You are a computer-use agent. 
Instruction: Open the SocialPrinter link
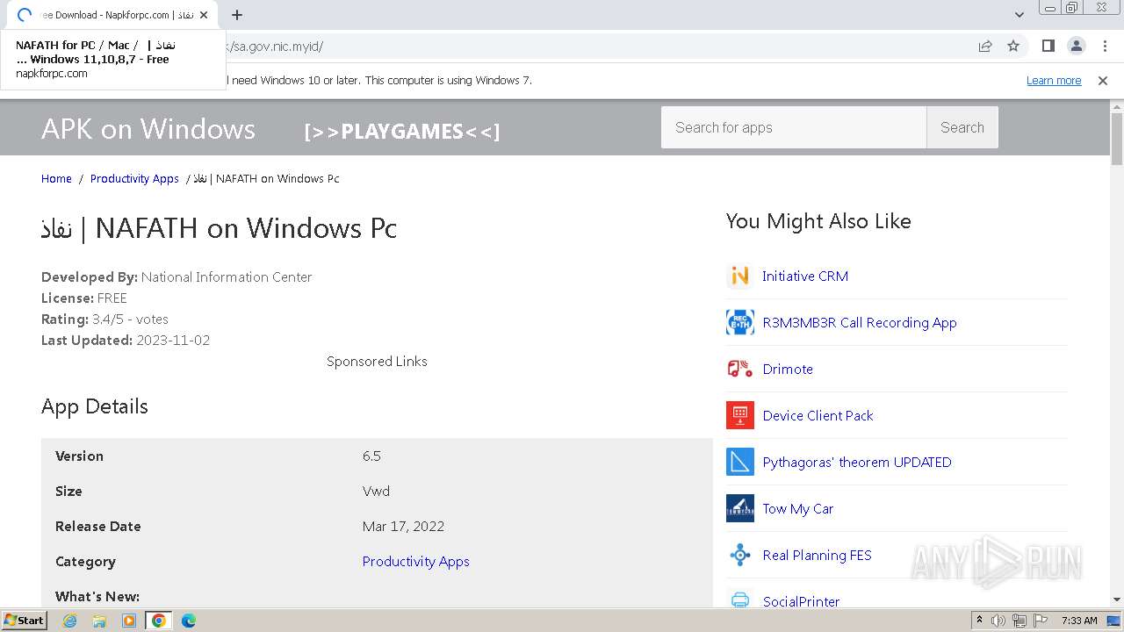pyautogui.click(x=802, y=601)
